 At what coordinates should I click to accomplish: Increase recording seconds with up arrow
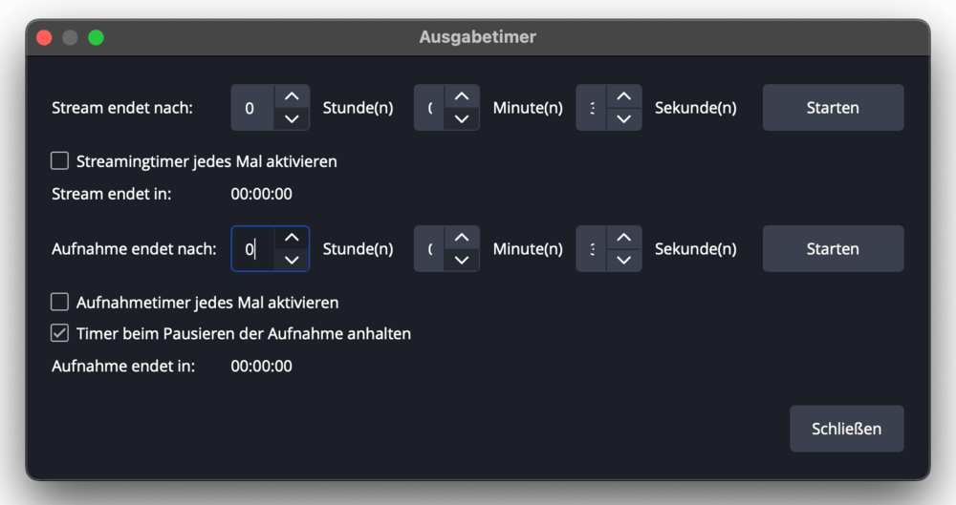[x=623, y=238]
